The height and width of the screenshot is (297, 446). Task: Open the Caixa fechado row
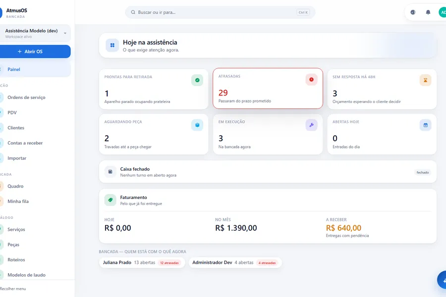[x=268, y=172]
